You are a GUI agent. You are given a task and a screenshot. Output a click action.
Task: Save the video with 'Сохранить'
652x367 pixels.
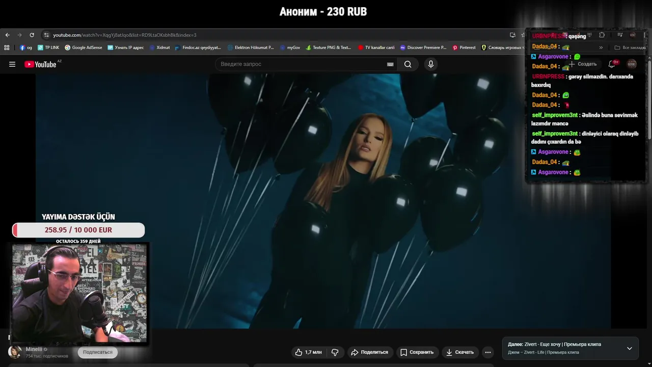coord(417,352)
